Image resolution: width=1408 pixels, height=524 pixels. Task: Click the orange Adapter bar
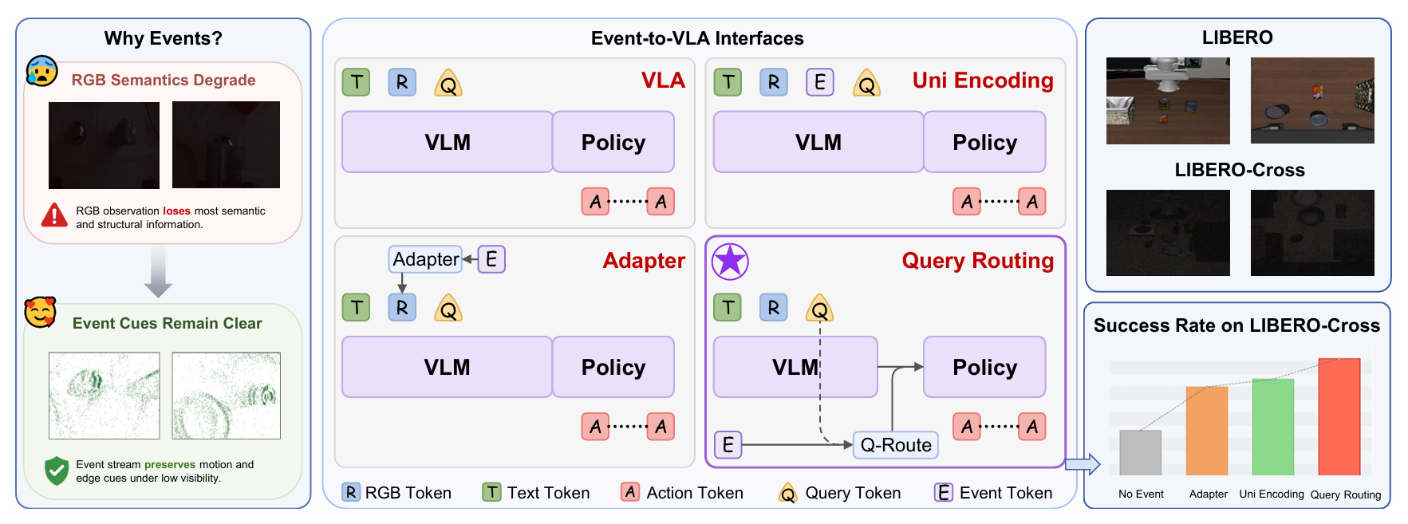[1207, 431]
